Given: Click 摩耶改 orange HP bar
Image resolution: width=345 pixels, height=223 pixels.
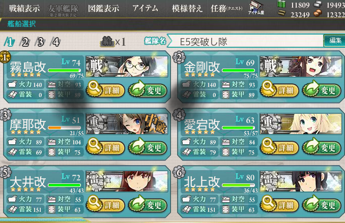Looking at the screenshot, I should tap(64, 128).
